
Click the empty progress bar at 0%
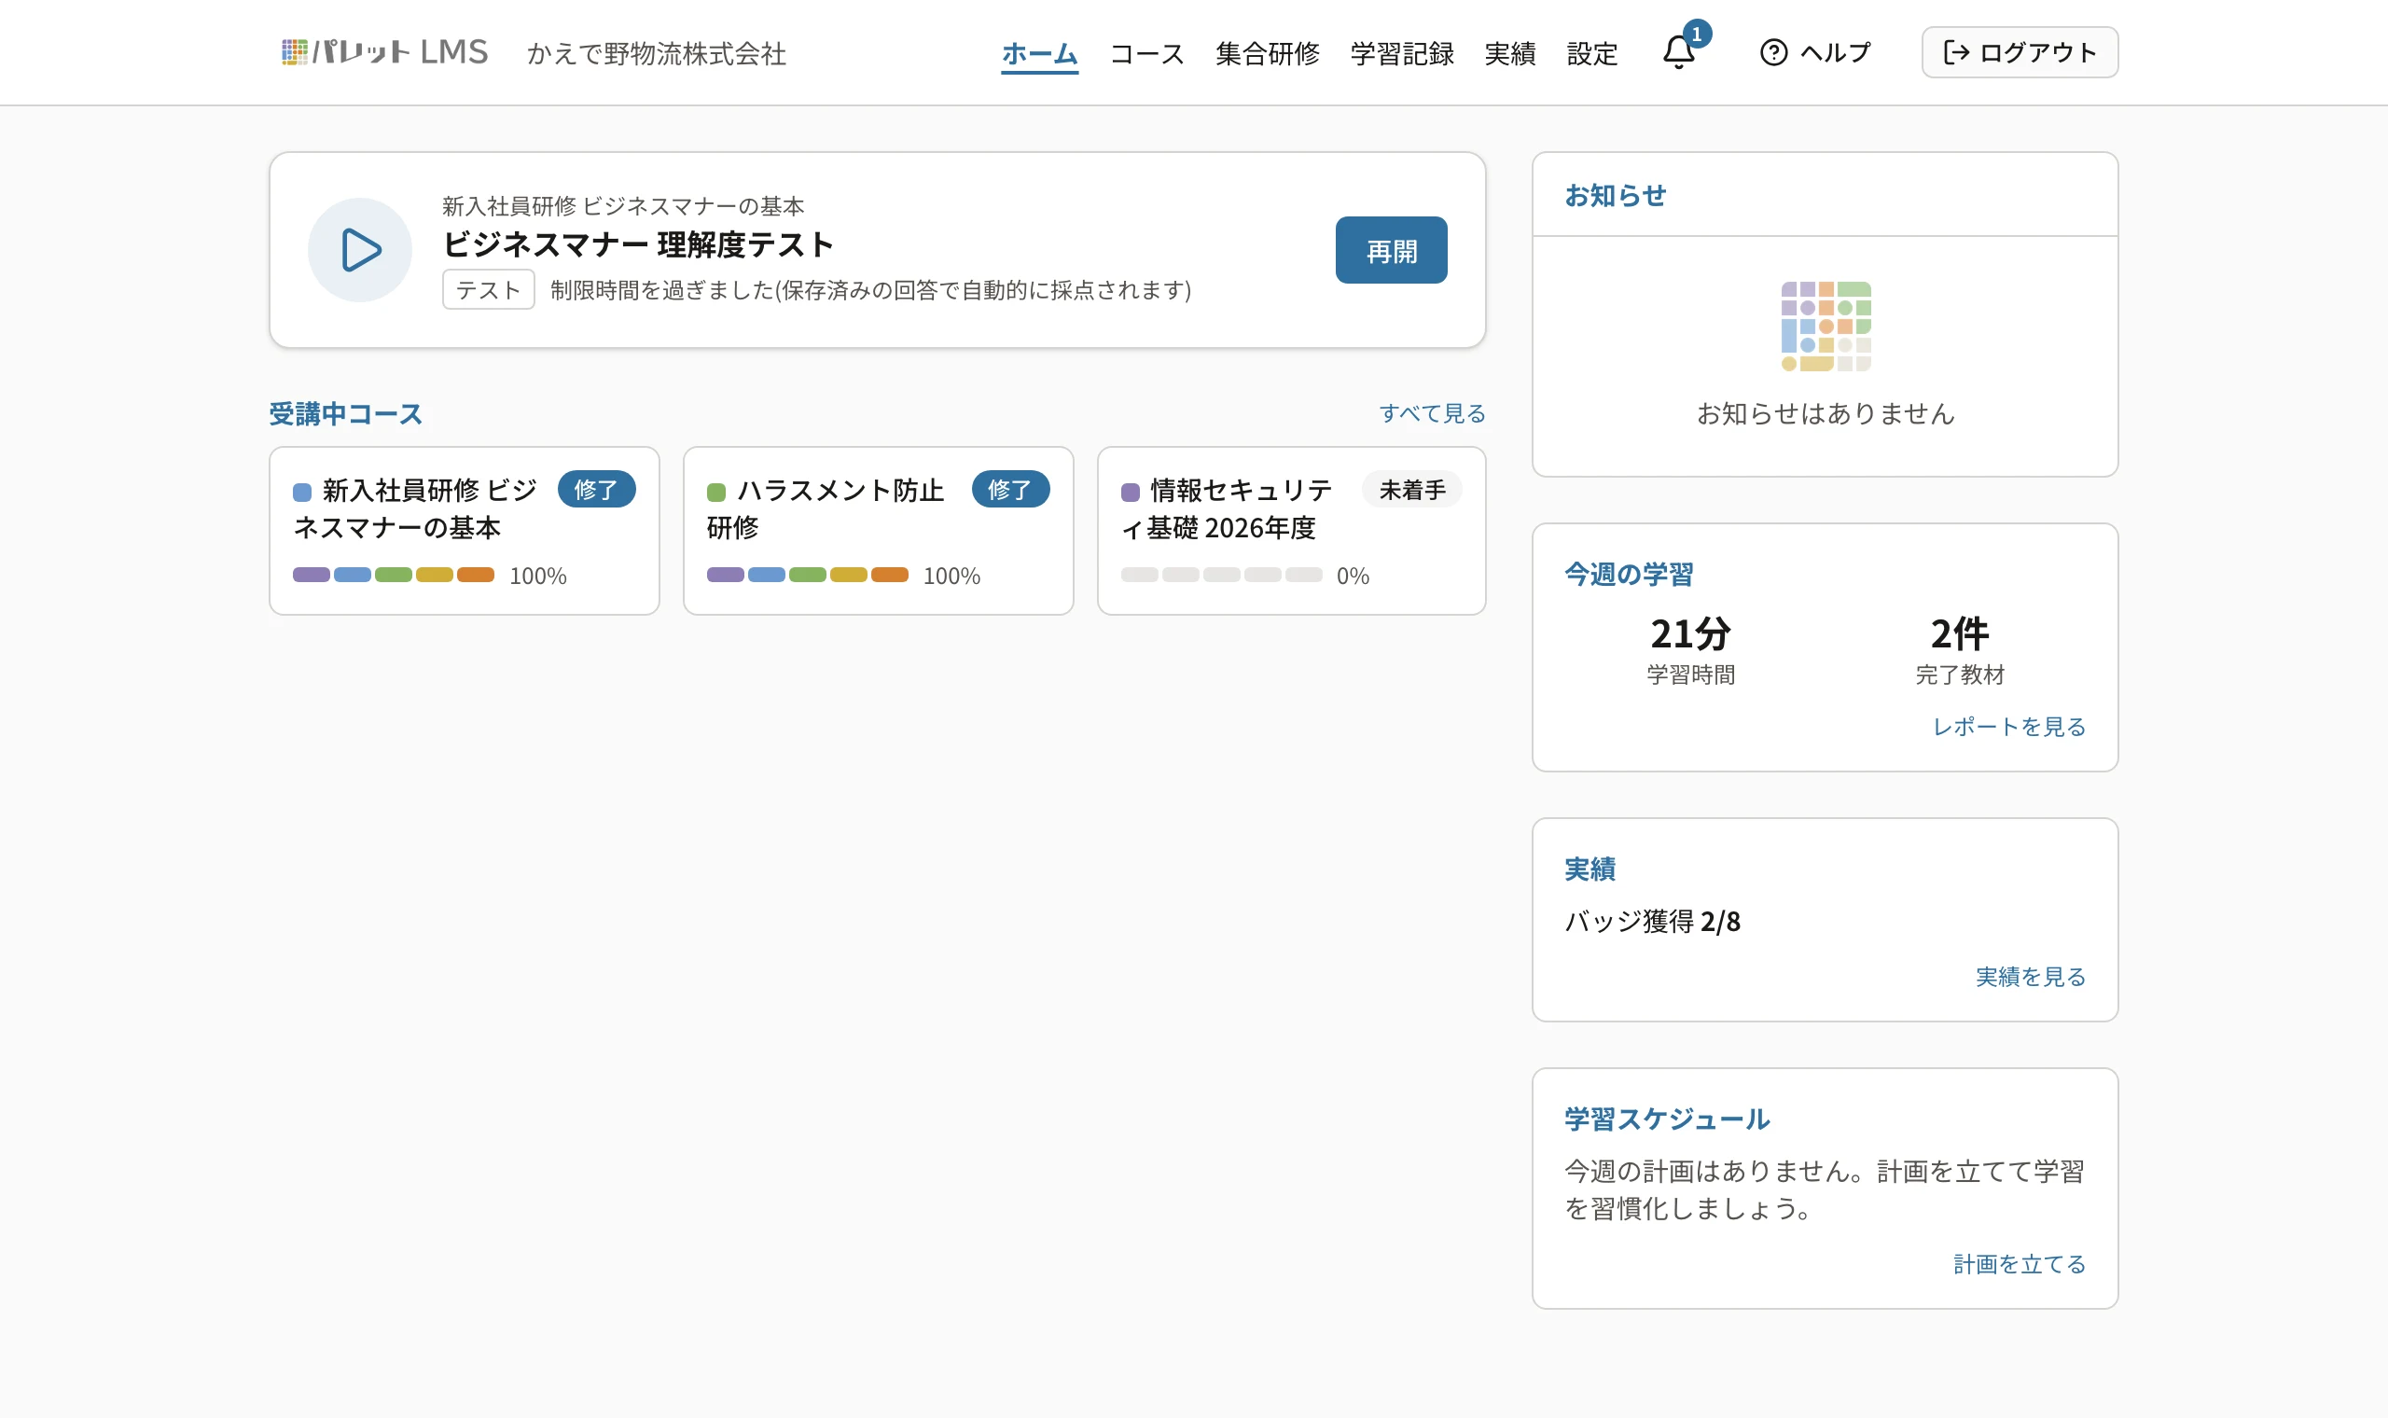coord(1222,576)
